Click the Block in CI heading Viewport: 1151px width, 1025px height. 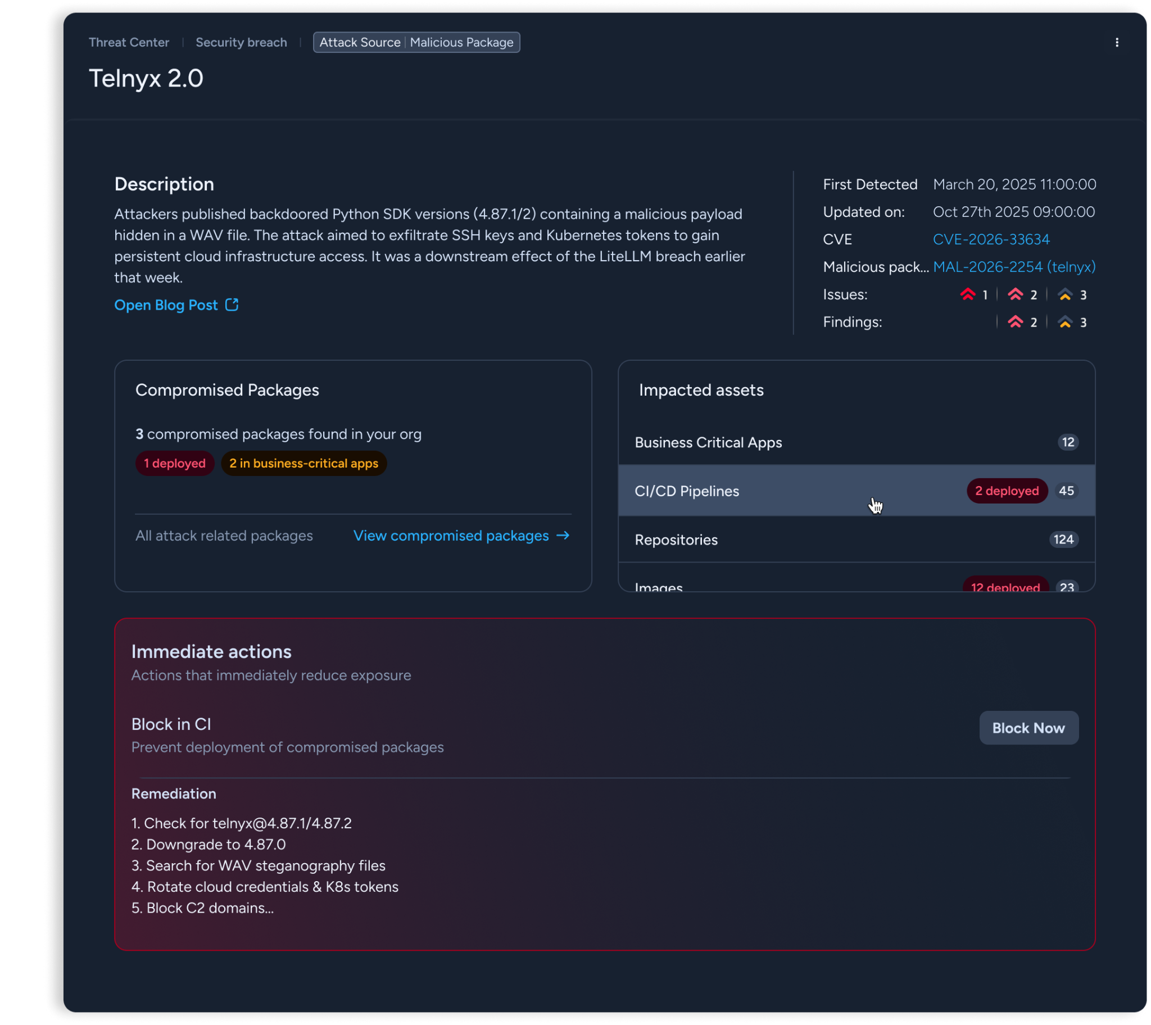click(x=171, y=724)
